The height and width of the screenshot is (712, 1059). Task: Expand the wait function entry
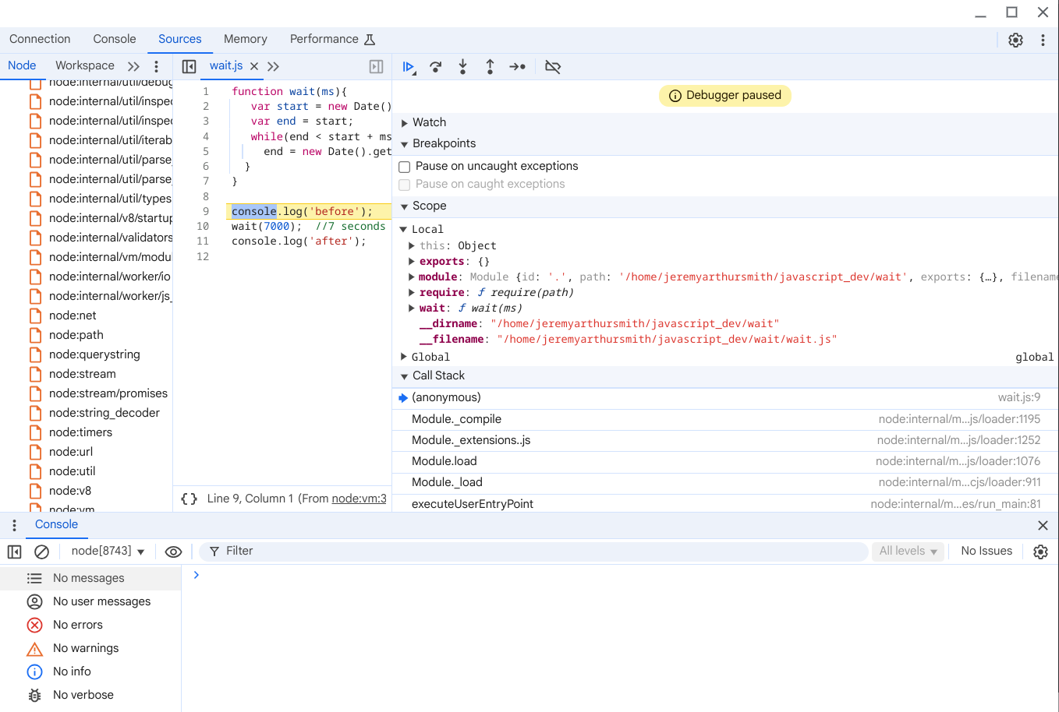click(411, 308)
